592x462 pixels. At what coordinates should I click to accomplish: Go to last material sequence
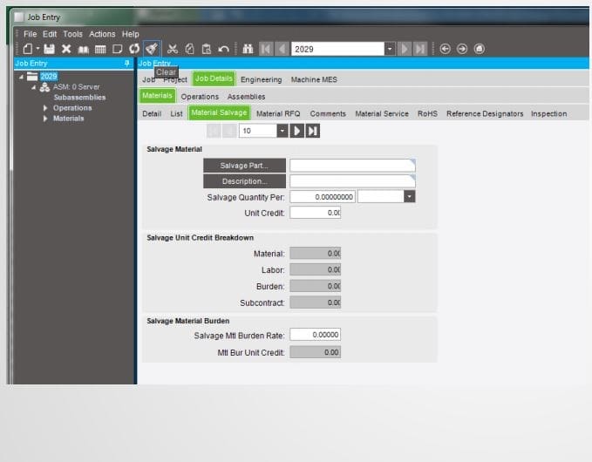coord(313,131)
